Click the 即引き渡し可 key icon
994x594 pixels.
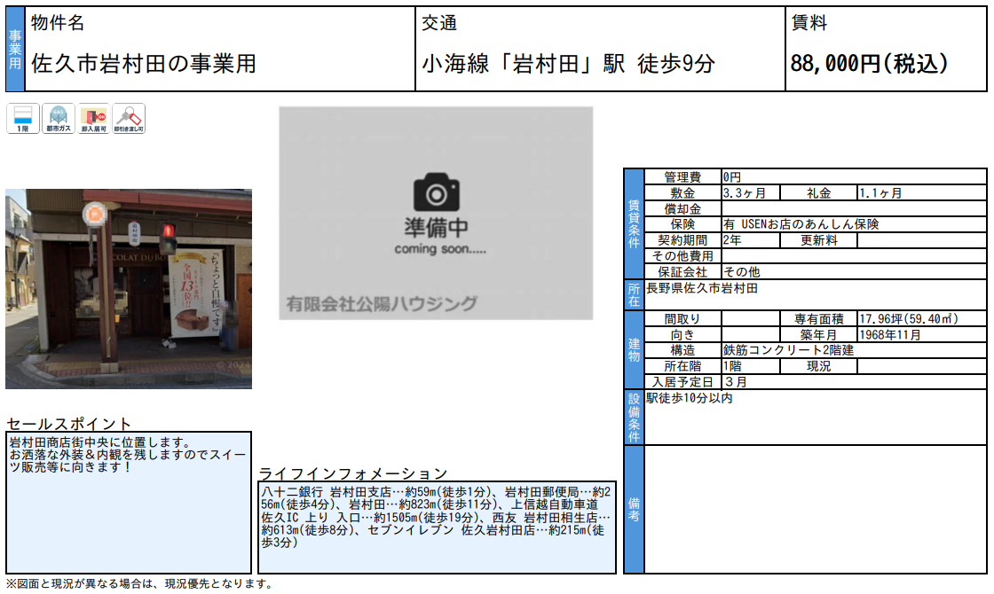(x=130, y=119)
